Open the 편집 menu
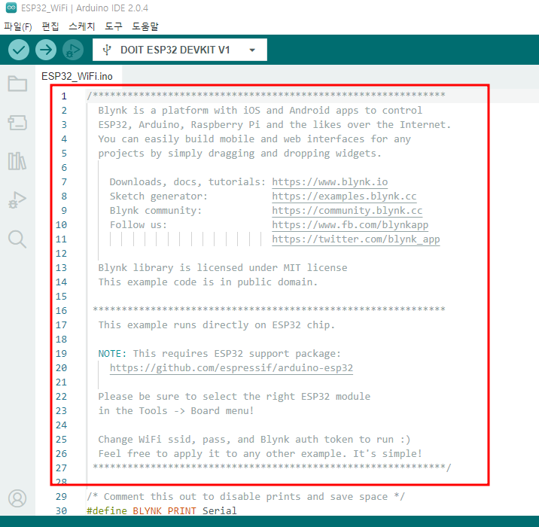Viewport: 539px width, 527px height. 50,26
